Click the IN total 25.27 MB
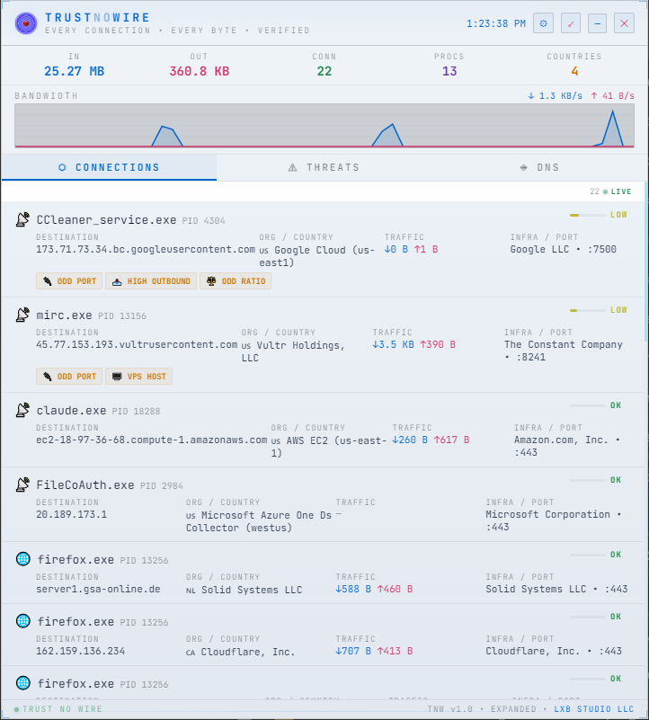 (x=74, y=71)
